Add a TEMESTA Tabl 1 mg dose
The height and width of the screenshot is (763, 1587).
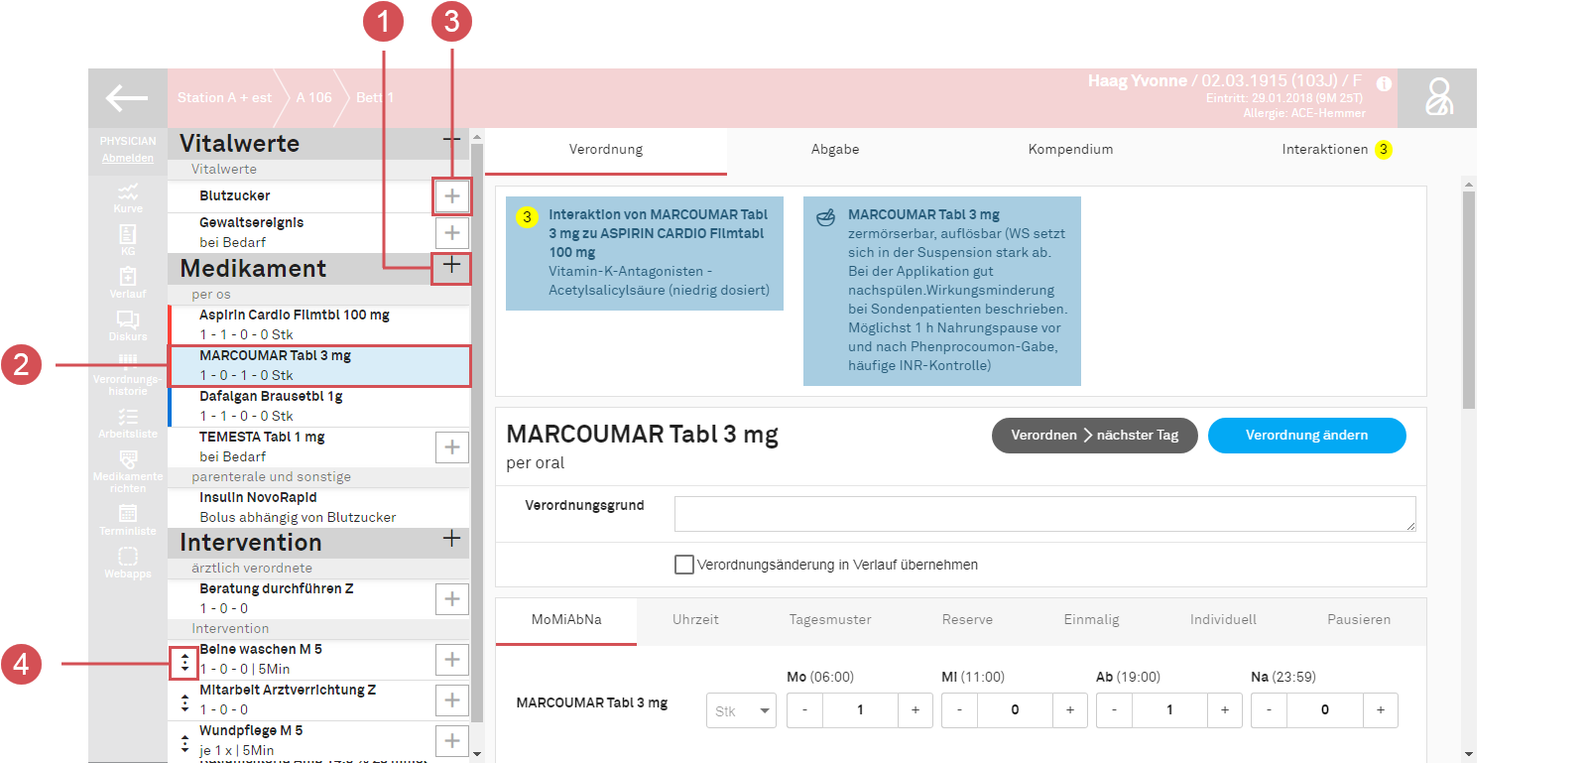pyautogui.click(x=452, y=447)
